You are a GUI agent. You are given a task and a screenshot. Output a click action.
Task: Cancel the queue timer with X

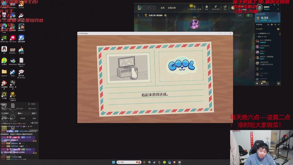pyautogui.click(x=278, y=14)
